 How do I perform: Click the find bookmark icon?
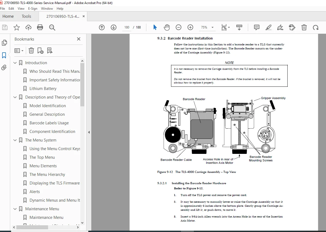[x=50, y=50]
